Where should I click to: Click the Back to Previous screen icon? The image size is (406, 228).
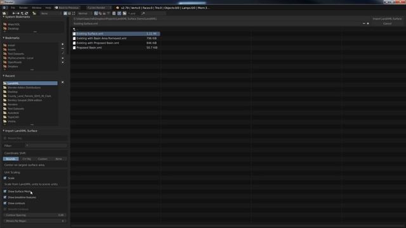[x=56, y=8]
